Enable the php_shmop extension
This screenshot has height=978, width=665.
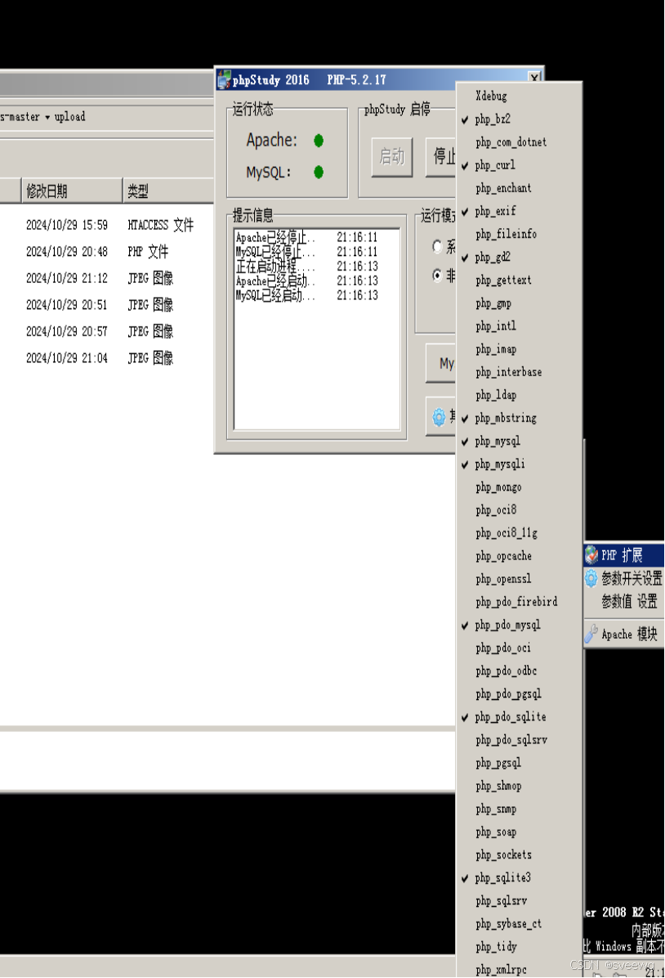(x=520, y=786)
